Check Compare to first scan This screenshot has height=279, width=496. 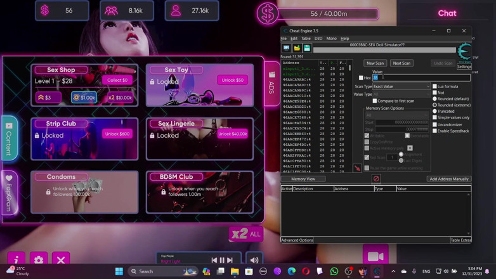point(375,101)
